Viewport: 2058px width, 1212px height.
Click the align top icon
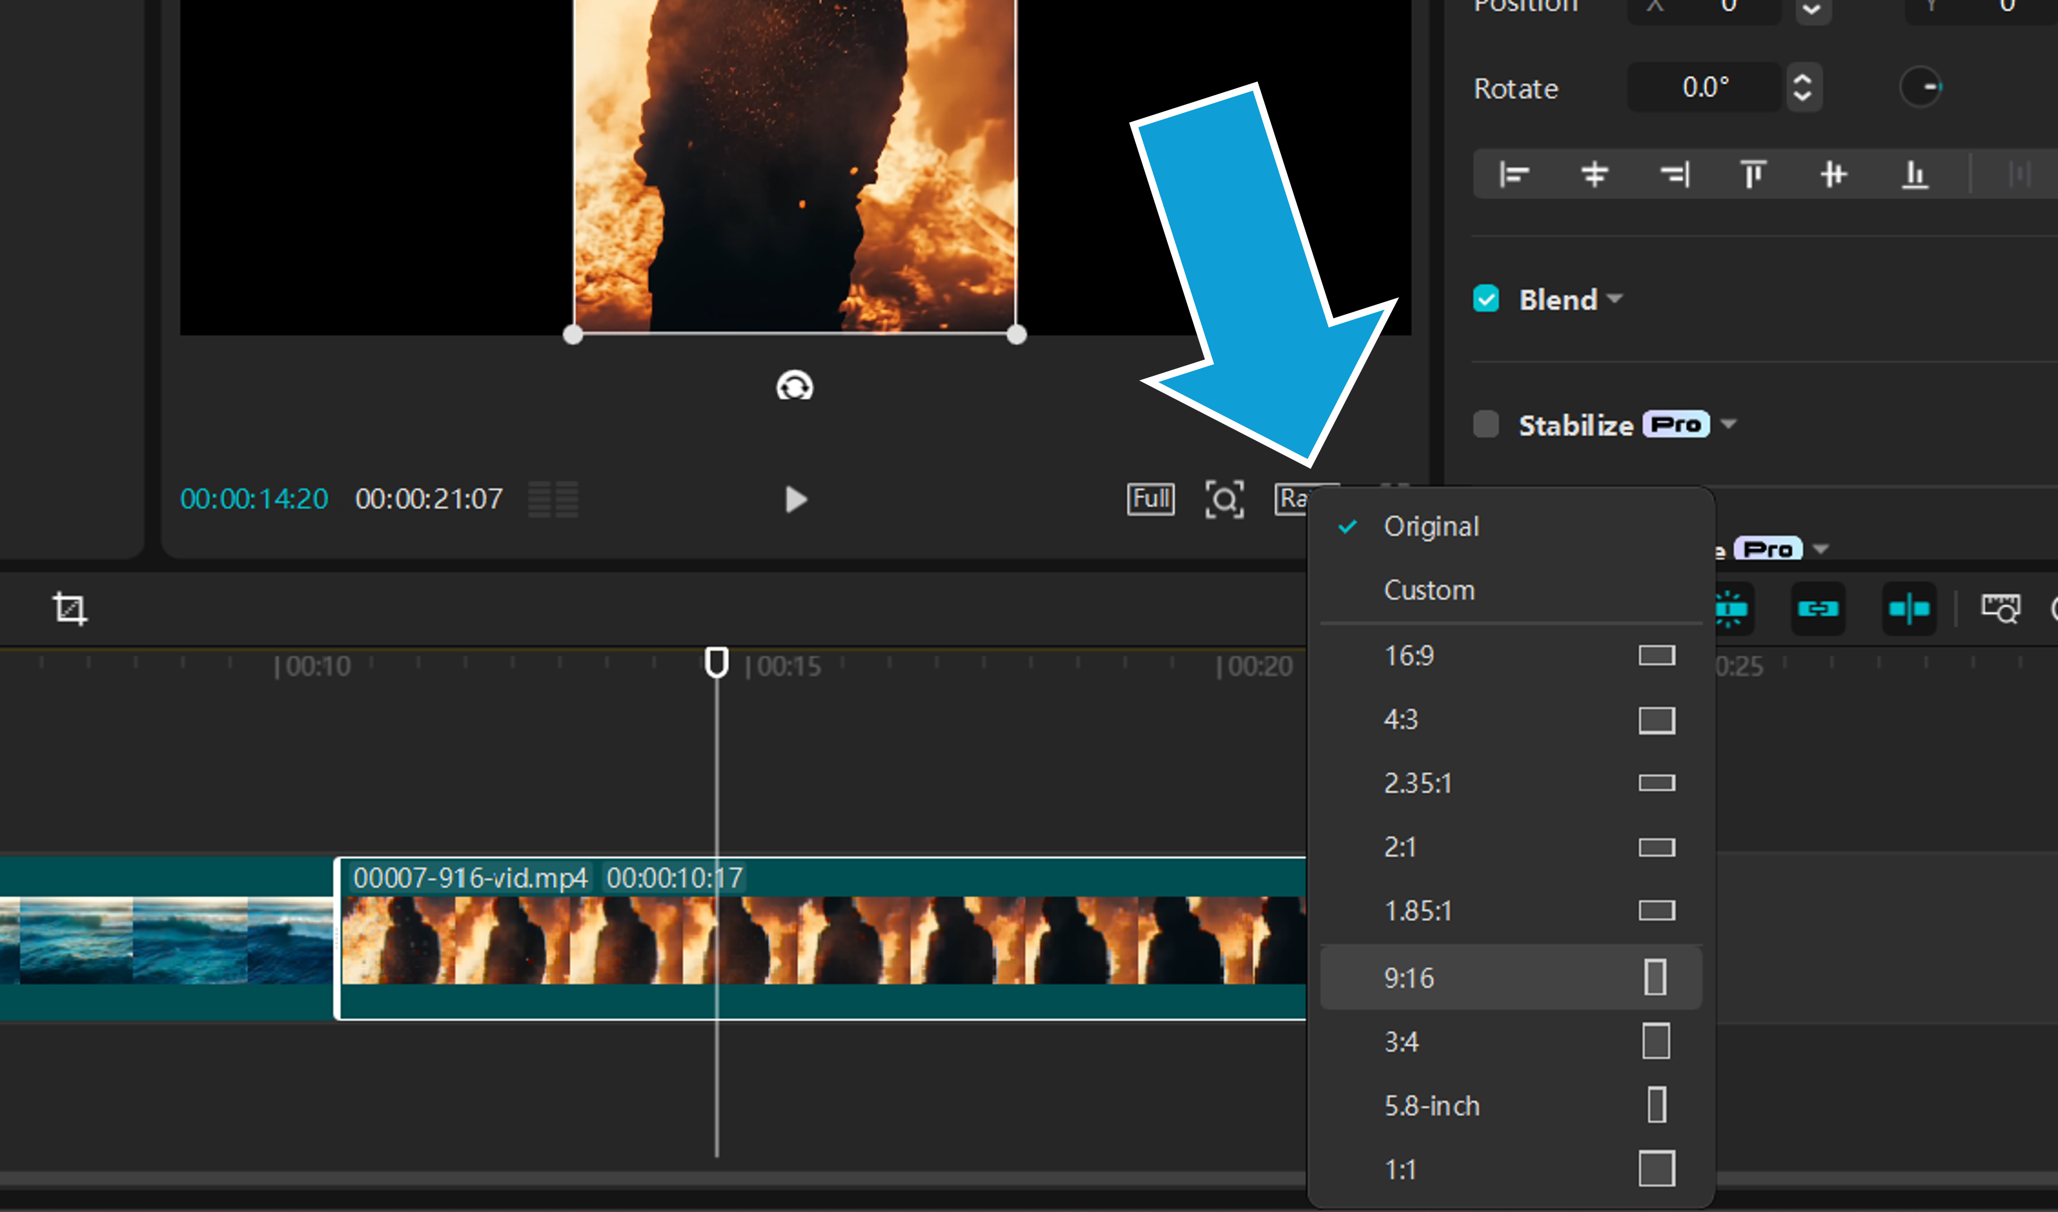point(1753,174)
